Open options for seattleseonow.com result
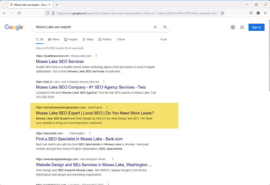This screenshot has width=270, height=185. (96, 56)
